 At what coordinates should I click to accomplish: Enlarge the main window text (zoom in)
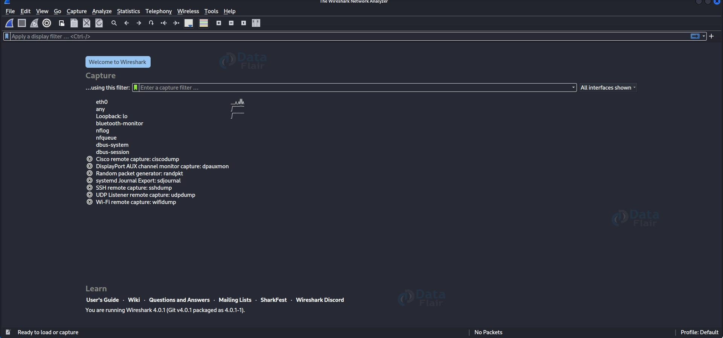coord(219,23)
